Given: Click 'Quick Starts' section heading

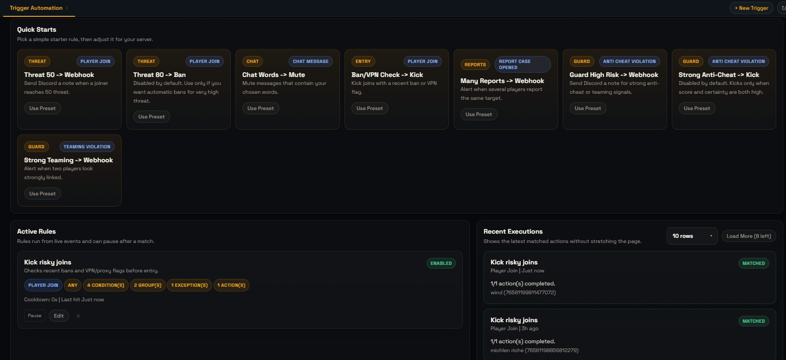Looking at the screenshot, I should click(x=37, y=29).
